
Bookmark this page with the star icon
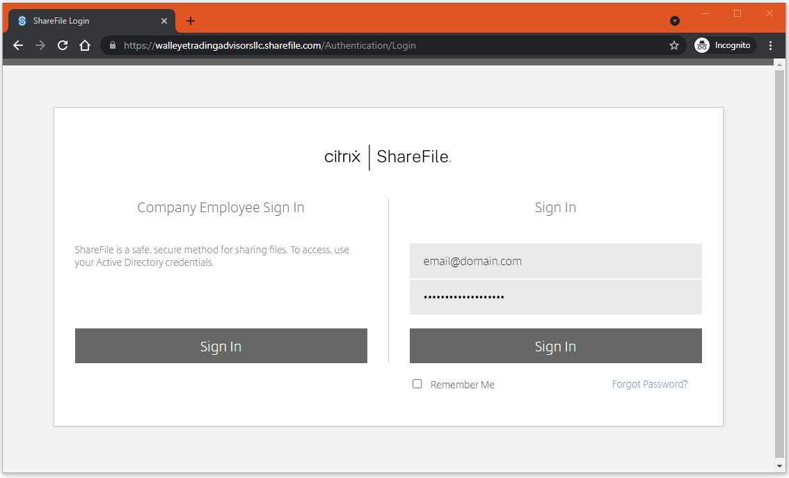tap(674, 45)
